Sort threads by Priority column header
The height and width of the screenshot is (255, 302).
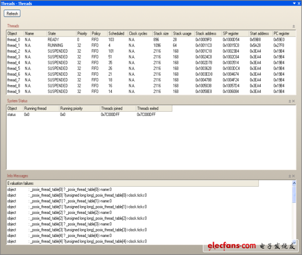(x=82, y=34)
